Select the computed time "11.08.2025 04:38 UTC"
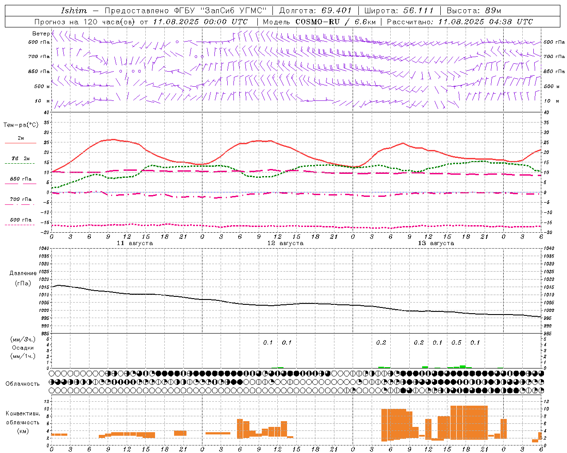Viewport: 567px width, 453px height. pyautogui.click(x=485, y=22)
